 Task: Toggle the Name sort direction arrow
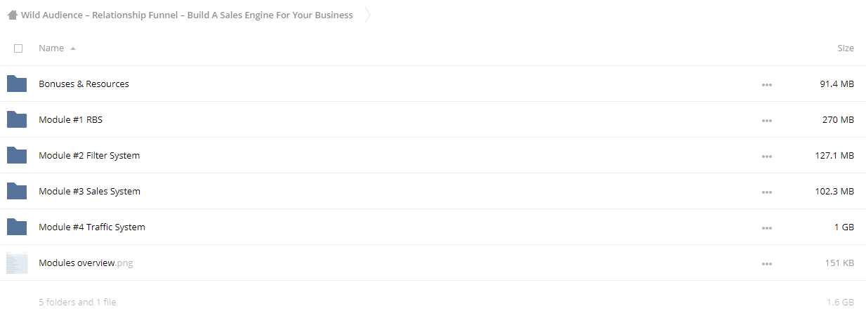[x=73, y=48]
